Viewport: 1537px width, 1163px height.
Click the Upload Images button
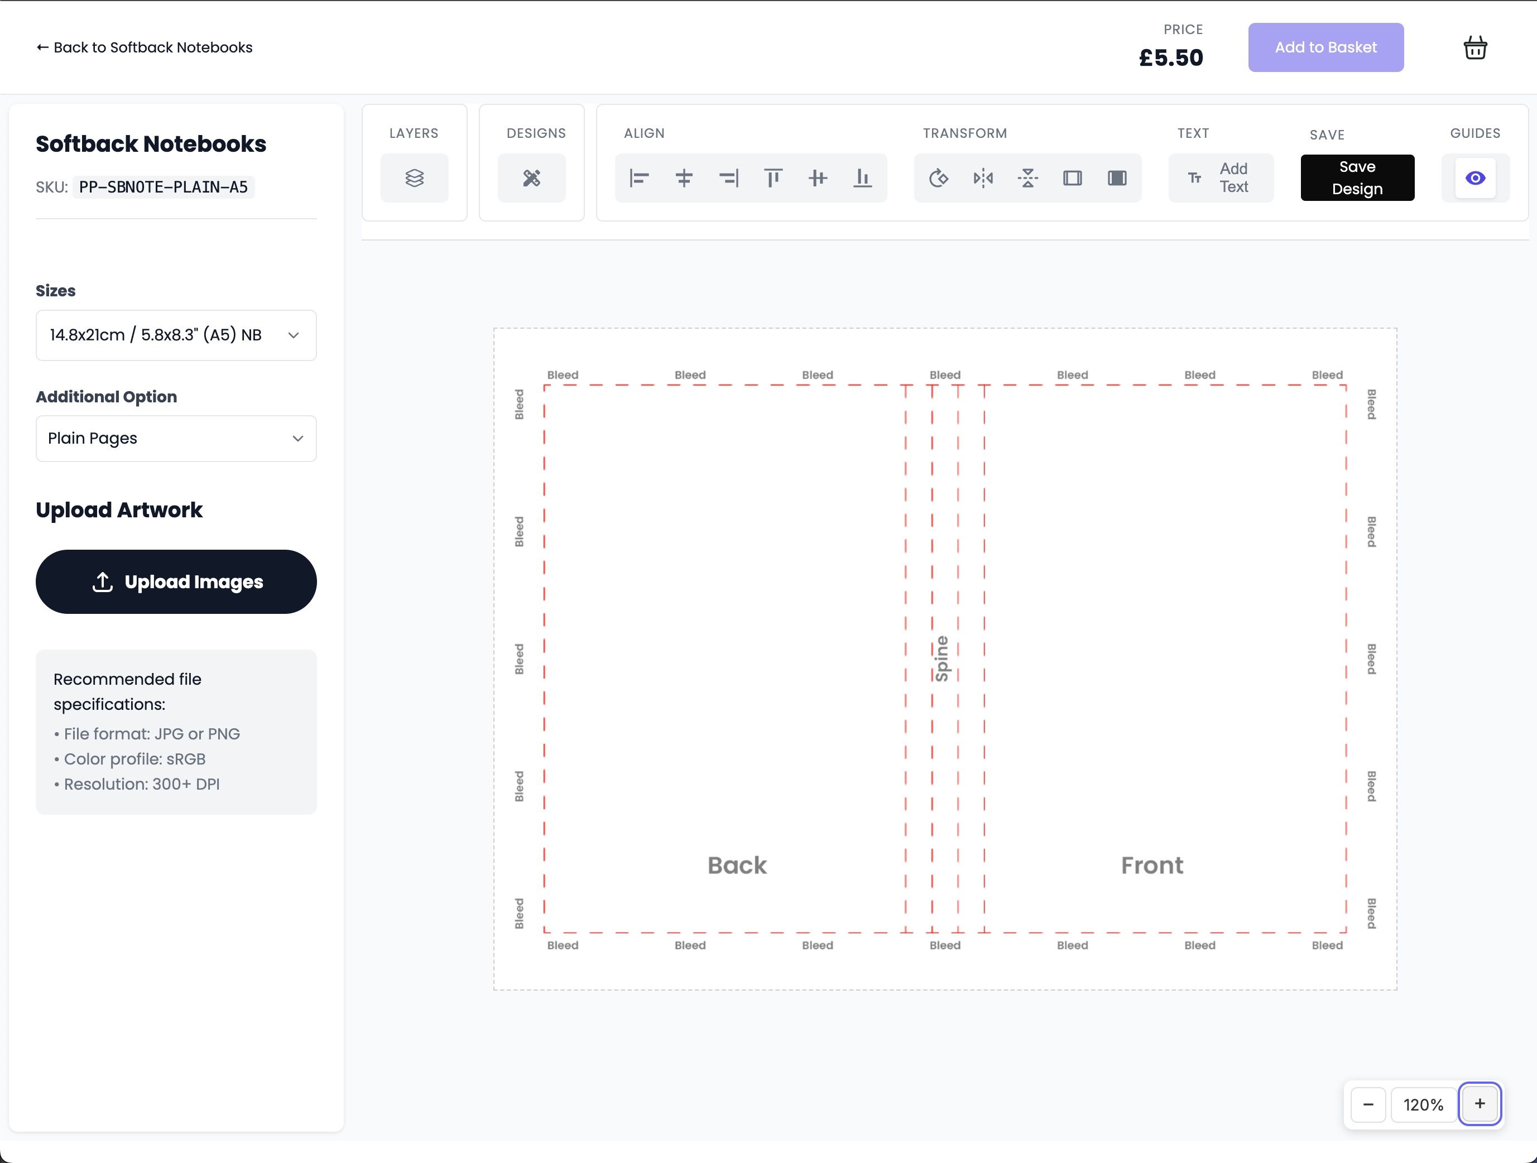[x=176, y=581]
